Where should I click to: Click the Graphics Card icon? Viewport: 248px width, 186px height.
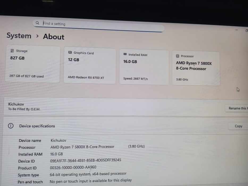coord(70,52)
